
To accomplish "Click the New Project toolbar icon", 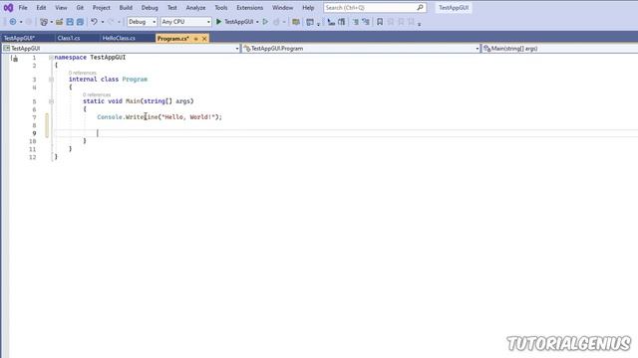I will pyautogui.click(x=44, y=22).
